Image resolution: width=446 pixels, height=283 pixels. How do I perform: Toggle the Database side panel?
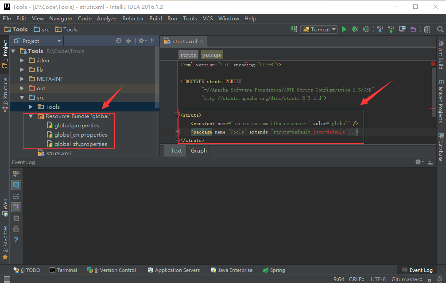pyautogui.click(x=441, y=147)
